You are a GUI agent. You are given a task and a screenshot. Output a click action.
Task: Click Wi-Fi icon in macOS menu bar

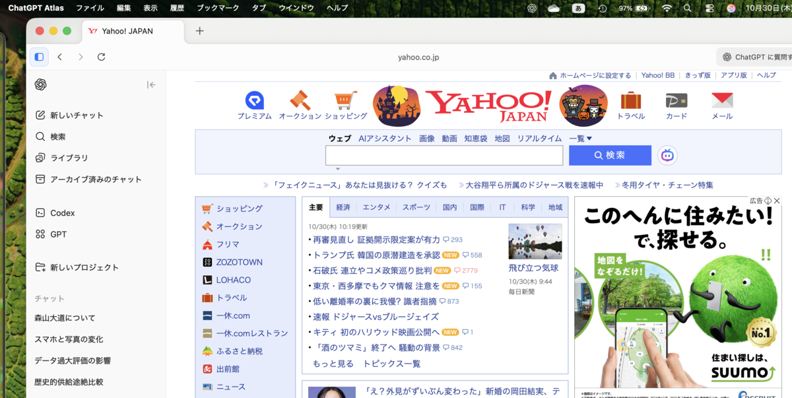667,8
